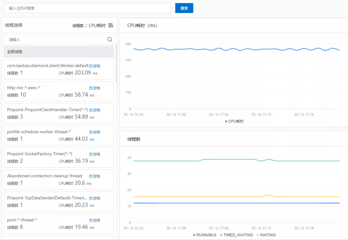Click the green TIMED_WAITING line in chart
Screen dimensions: 348x240
236,160
